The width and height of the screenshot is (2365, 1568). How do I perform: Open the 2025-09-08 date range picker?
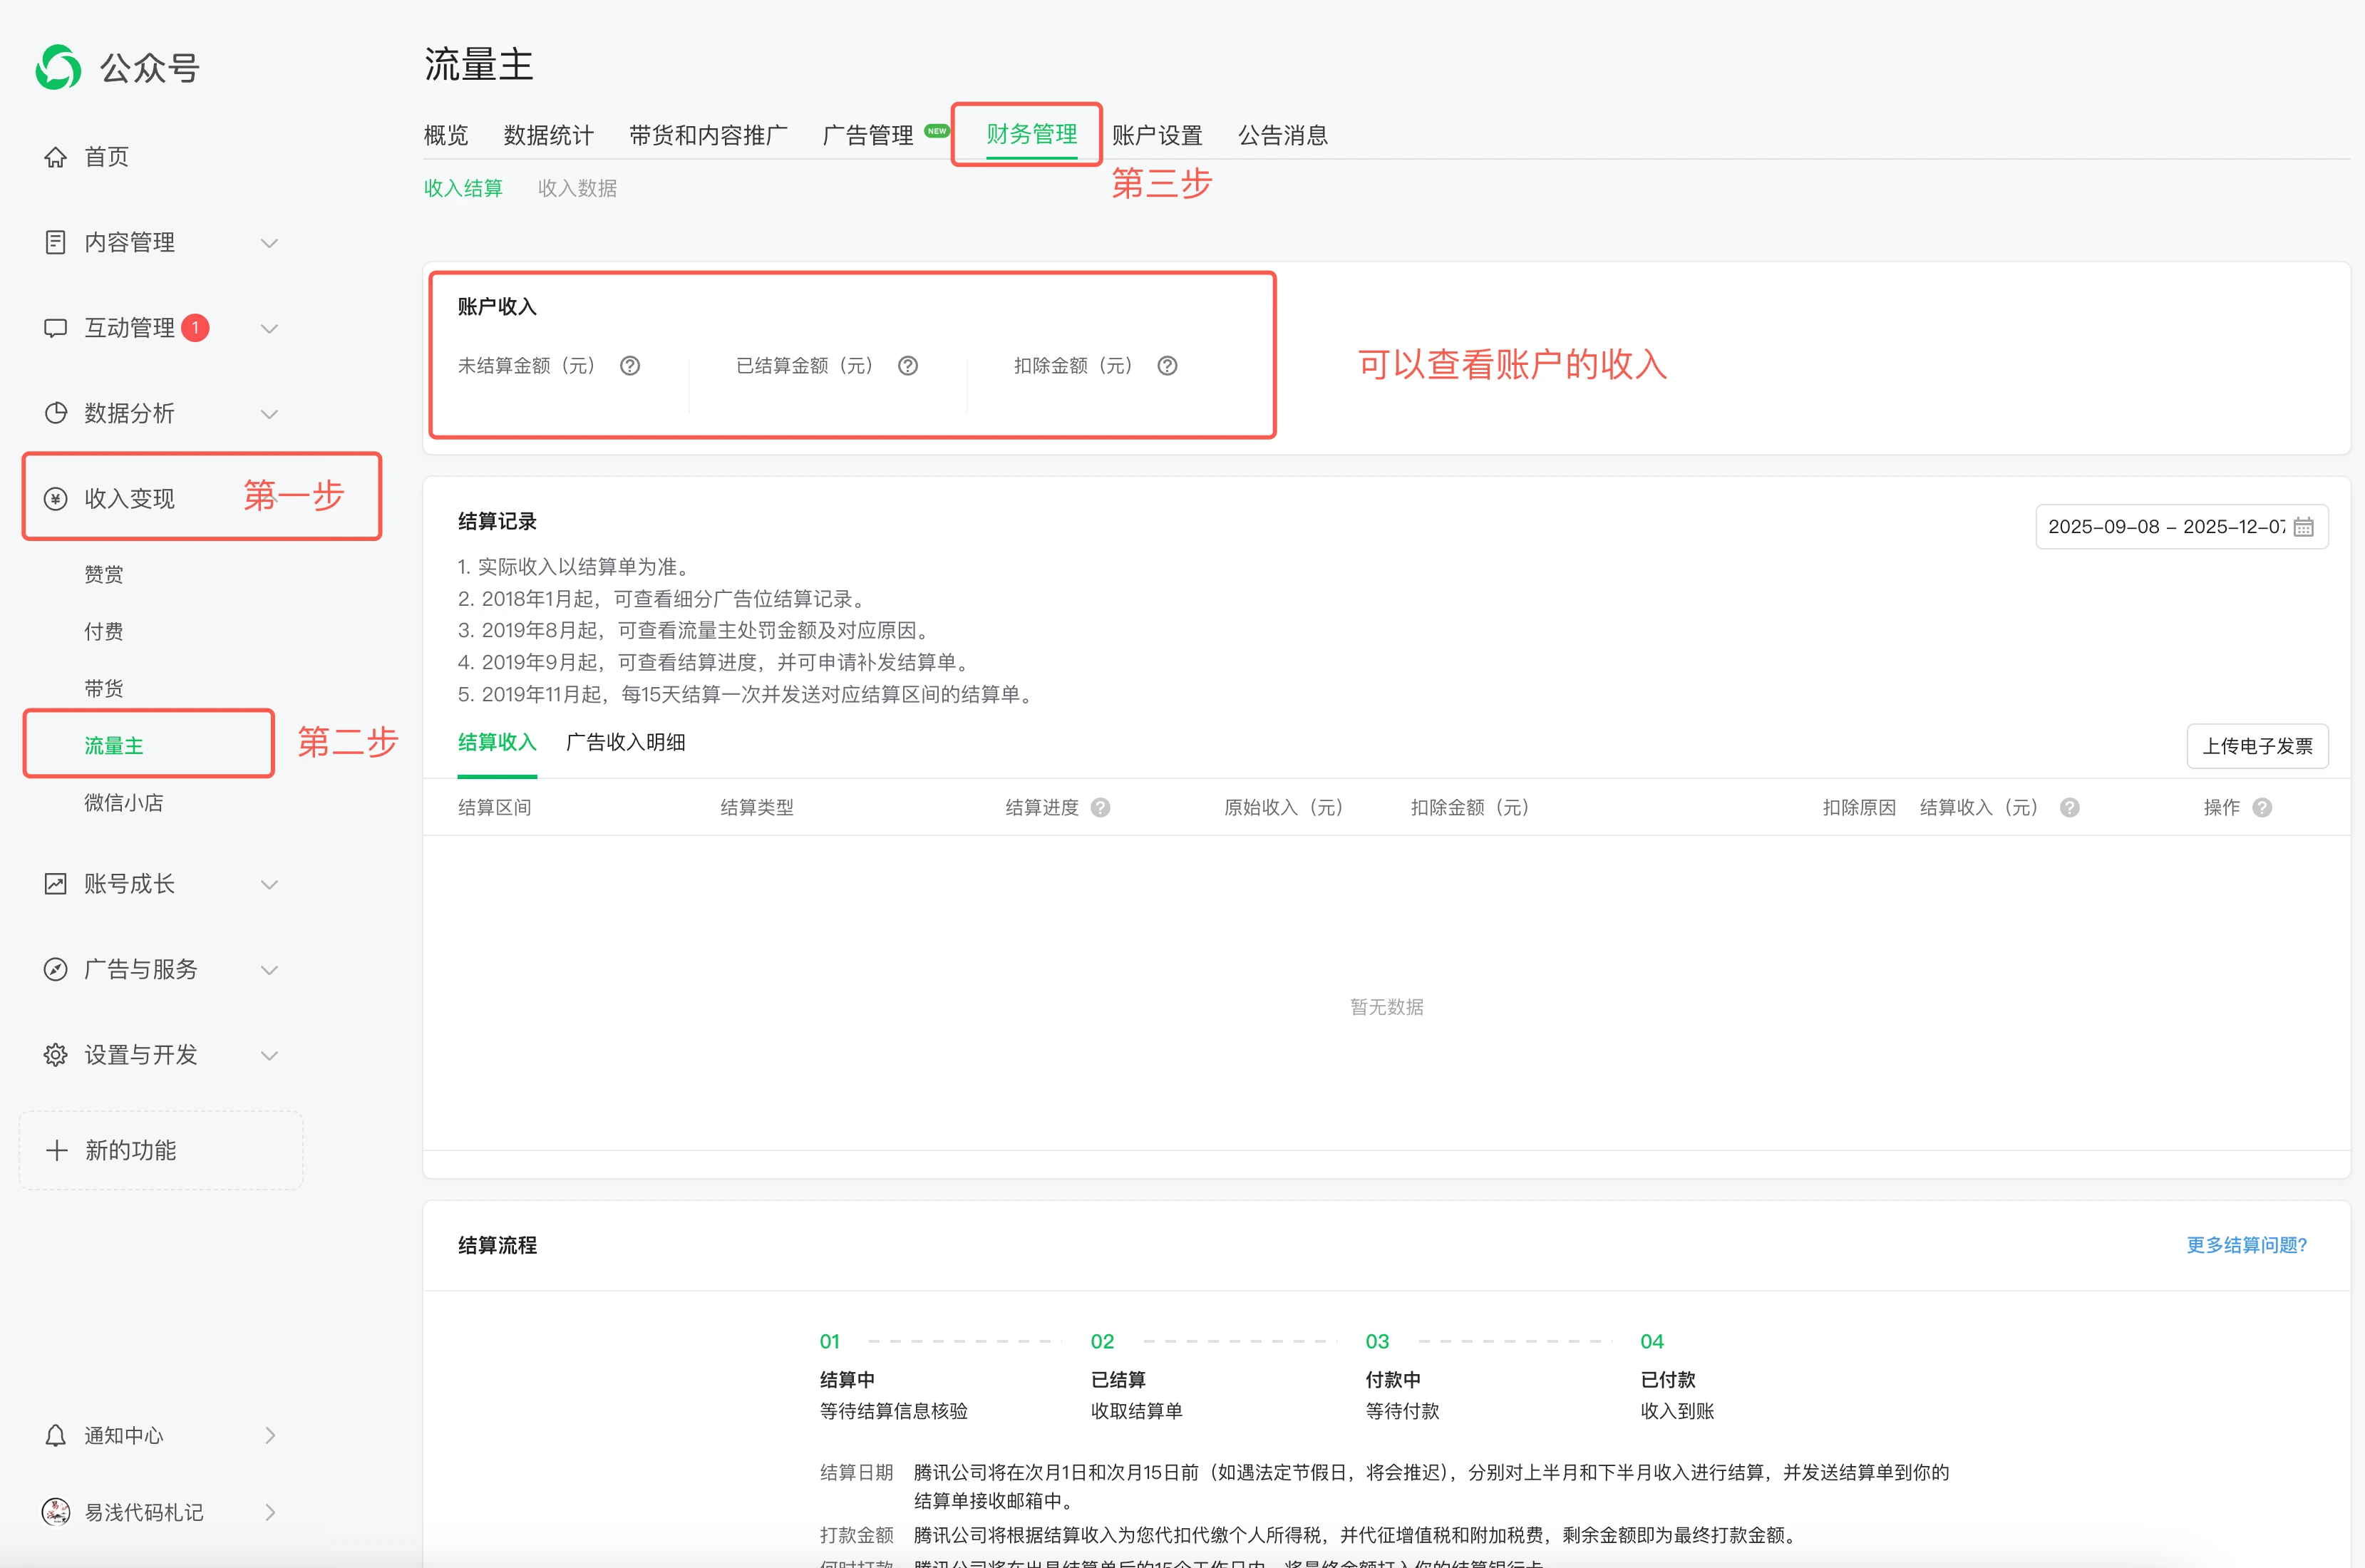[x=2182, y=527]
